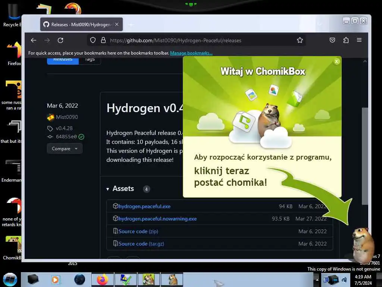Open the v0.4.28 tag link

64,129
